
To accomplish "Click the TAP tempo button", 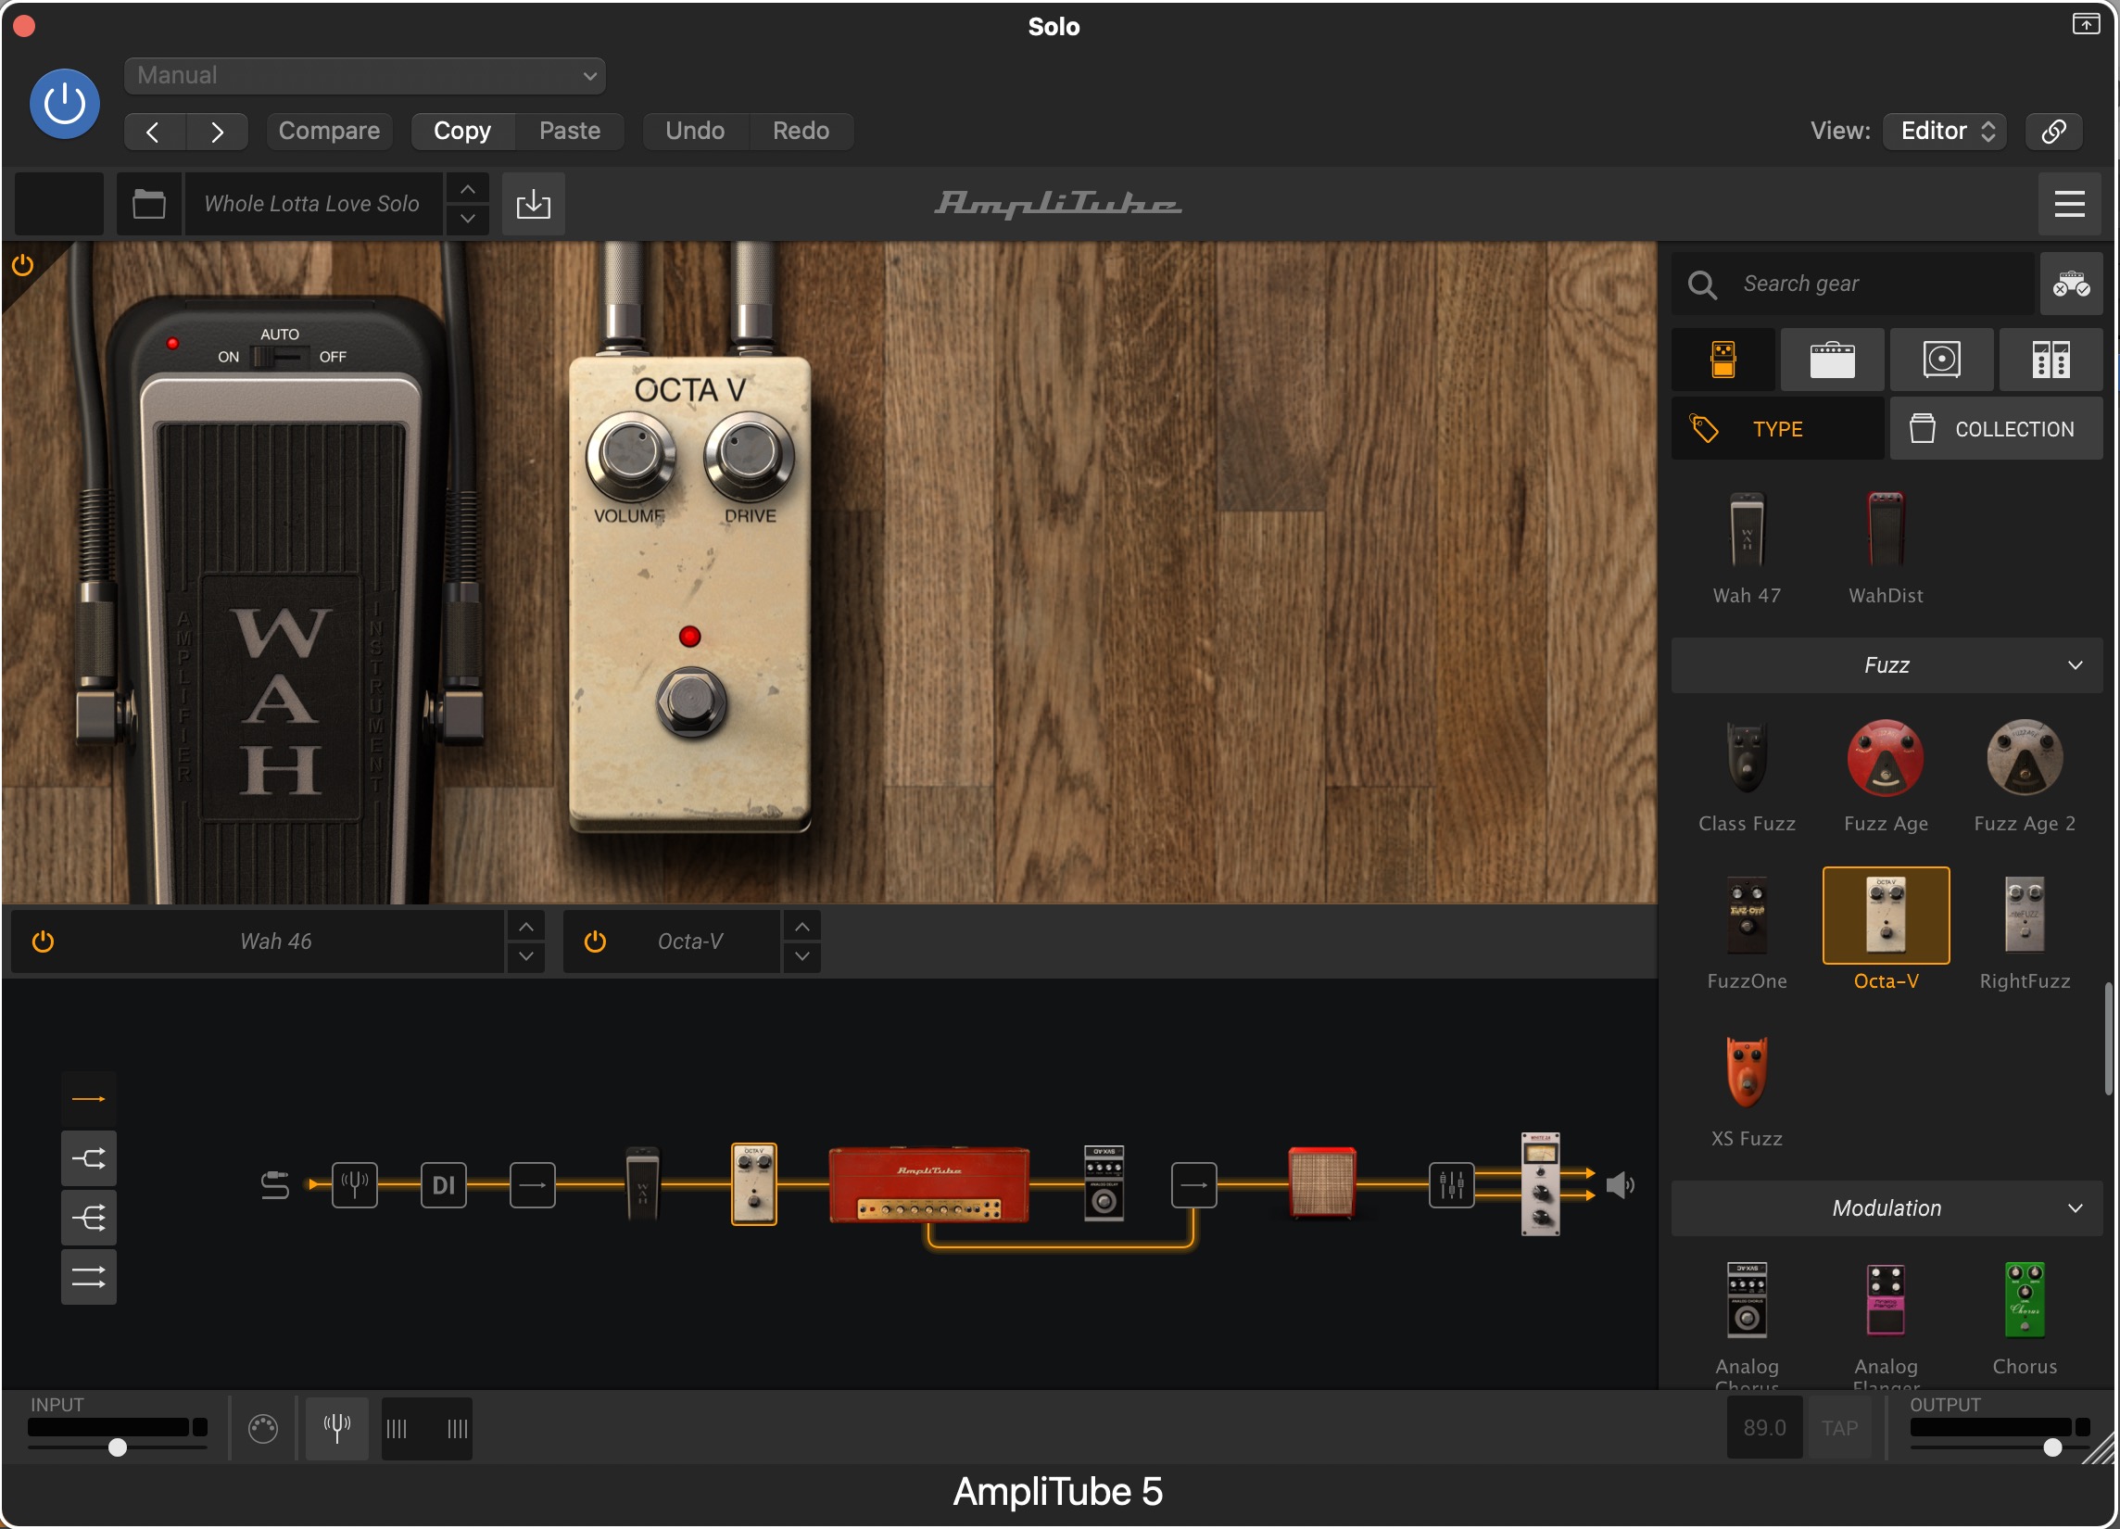I will 1838,1428.
